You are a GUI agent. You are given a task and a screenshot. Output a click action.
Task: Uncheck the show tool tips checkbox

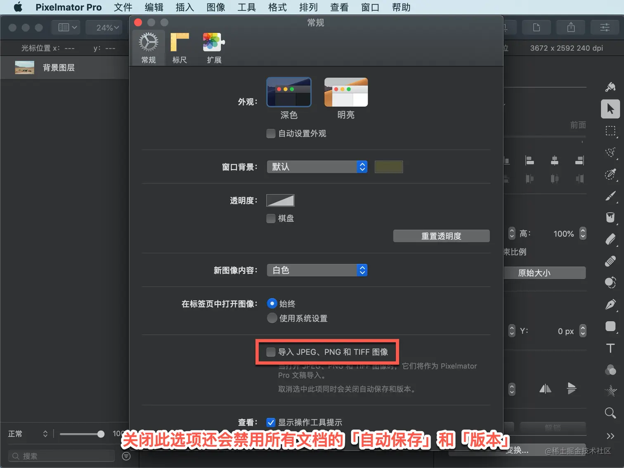271,422
